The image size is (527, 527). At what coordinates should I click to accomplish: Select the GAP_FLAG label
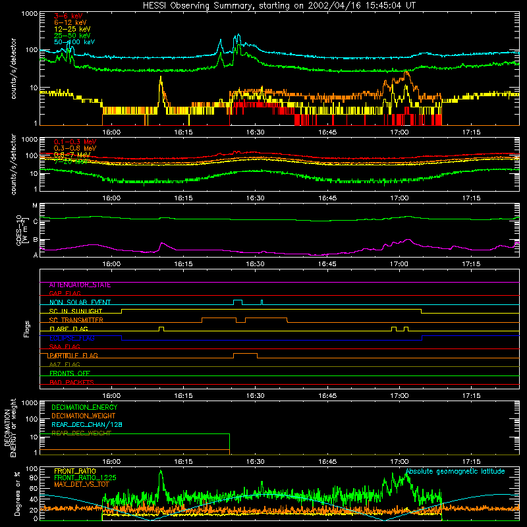65,293
